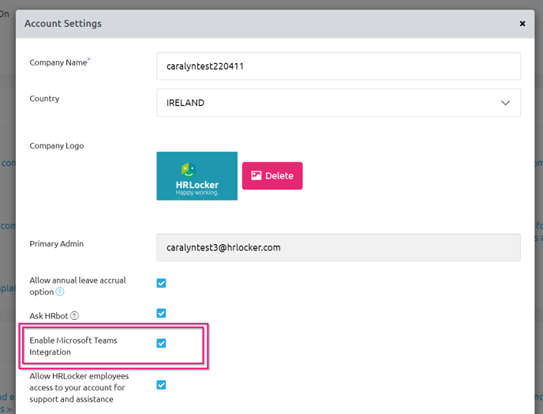Click the Ask HRbot label text
This screenshot has height=414, width=543.
tap(48, 316)
